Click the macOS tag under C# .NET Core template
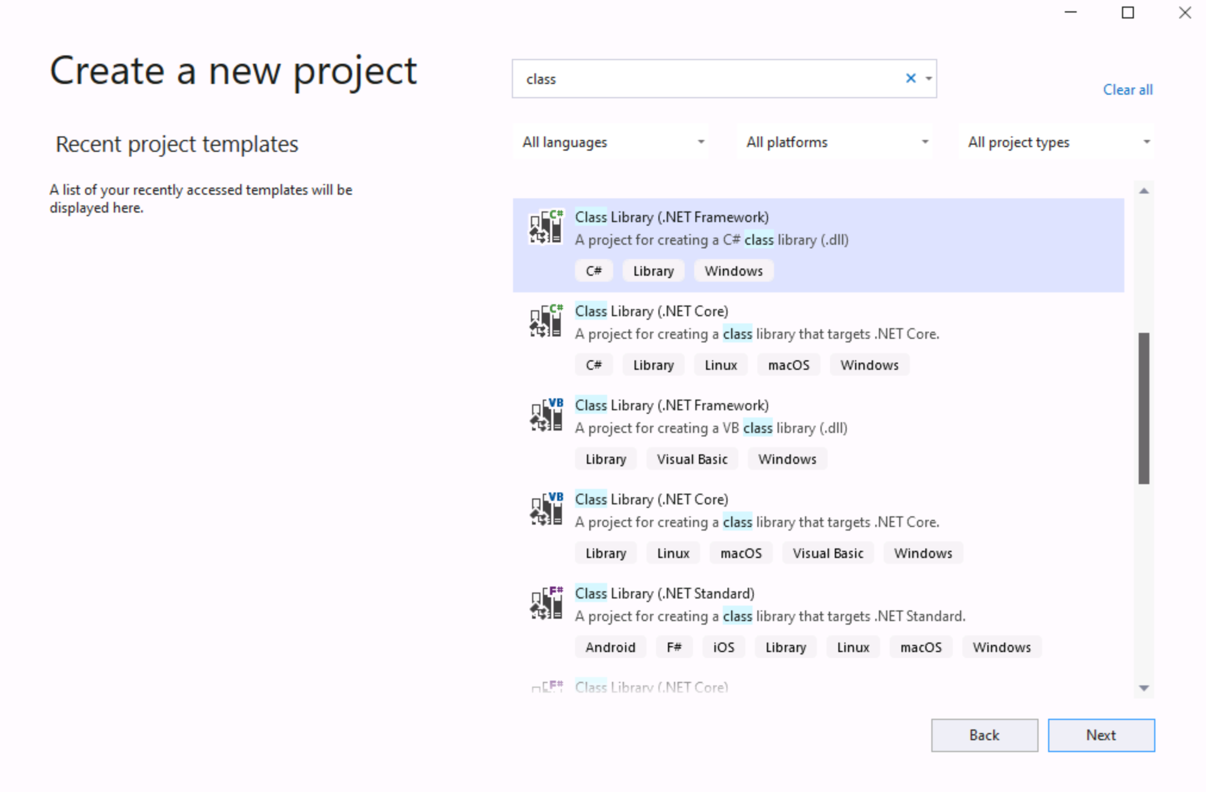Viewport: 1206px width, 792px height. point(788,365)
